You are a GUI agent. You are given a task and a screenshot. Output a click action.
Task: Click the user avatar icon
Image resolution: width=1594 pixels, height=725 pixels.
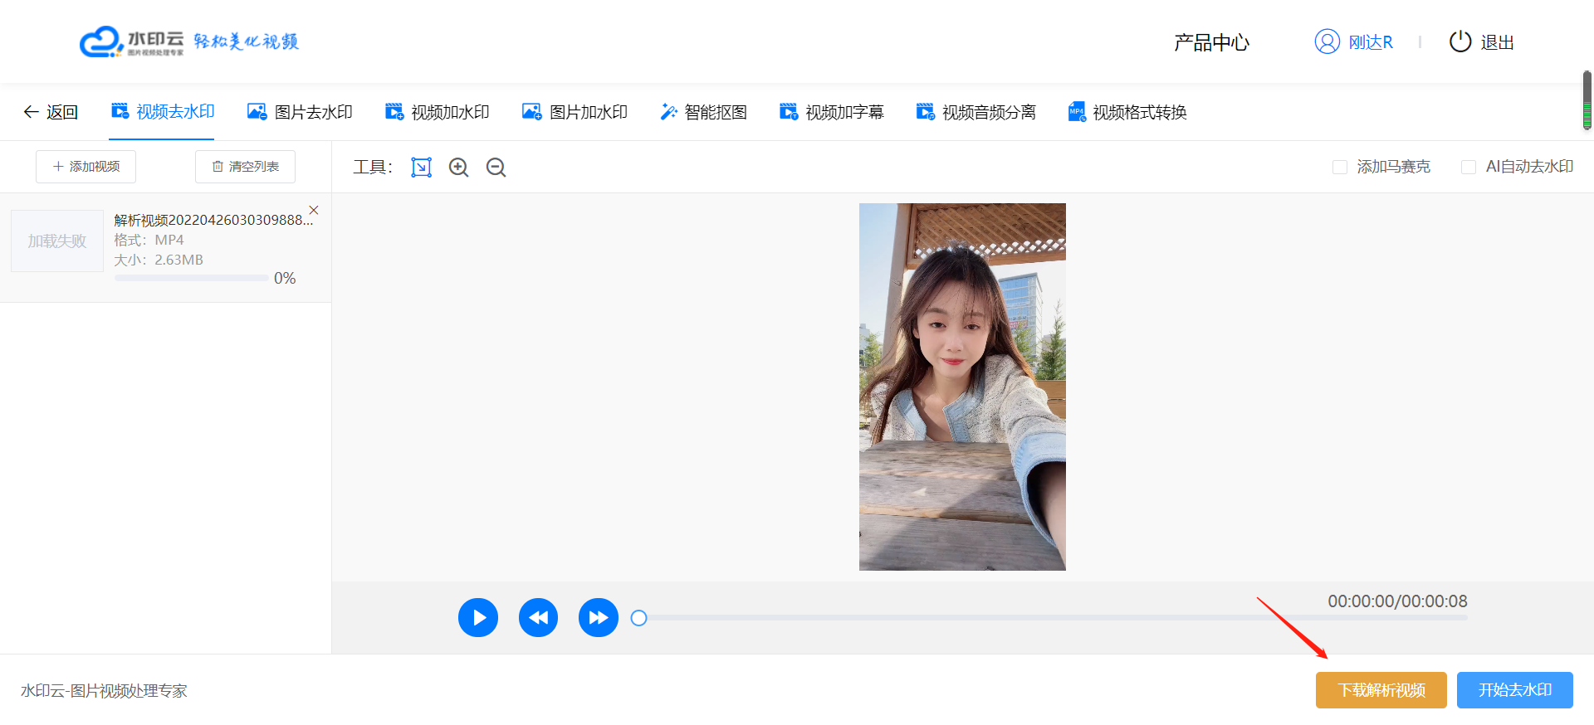(1327, 41)
